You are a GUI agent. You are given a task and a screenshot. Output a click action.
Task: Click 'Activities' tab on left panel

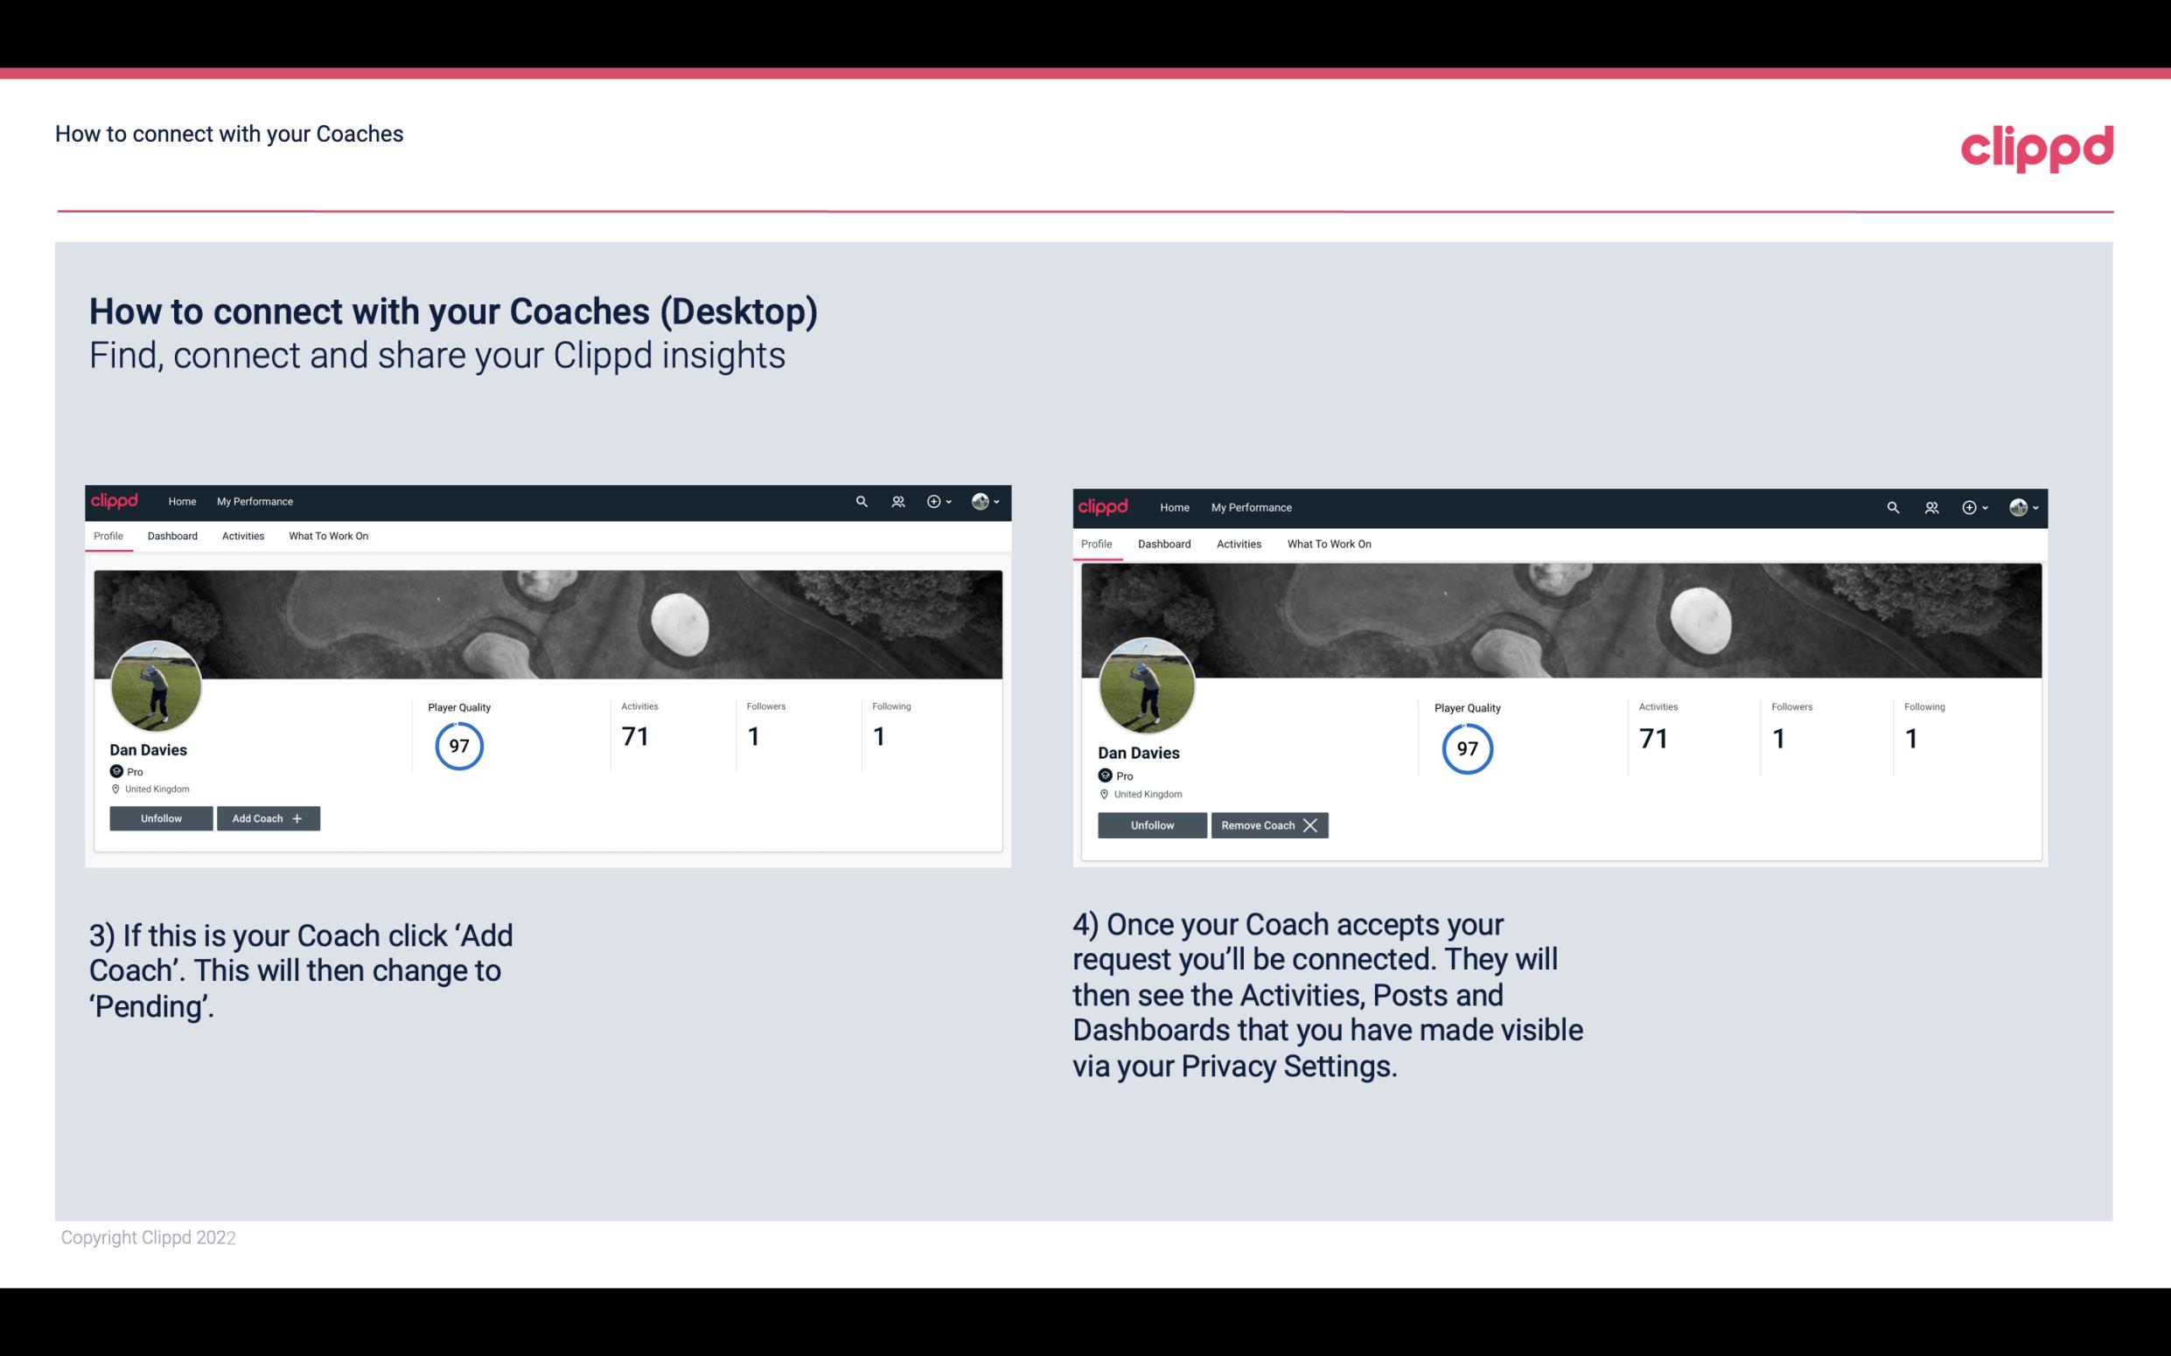click(x=242, y=536)
